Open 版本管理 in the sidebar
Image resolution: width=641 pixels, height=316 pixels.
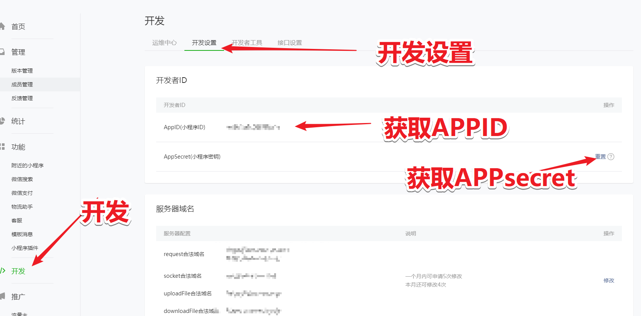22,71
